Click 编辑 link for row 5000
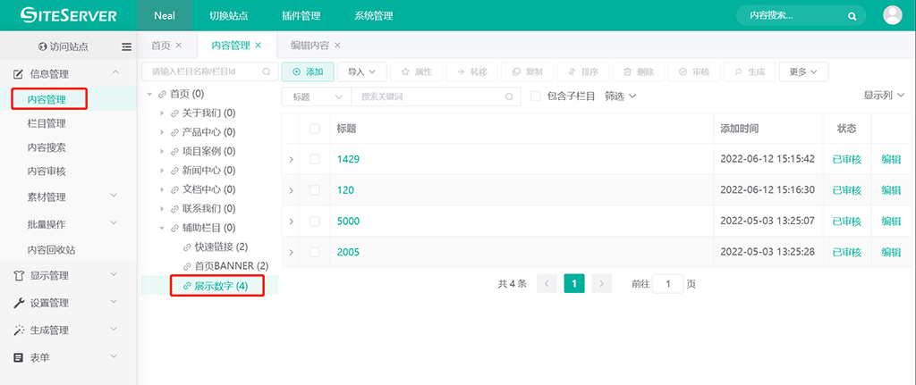The image size is (916, 385). [x=891, y=222]
